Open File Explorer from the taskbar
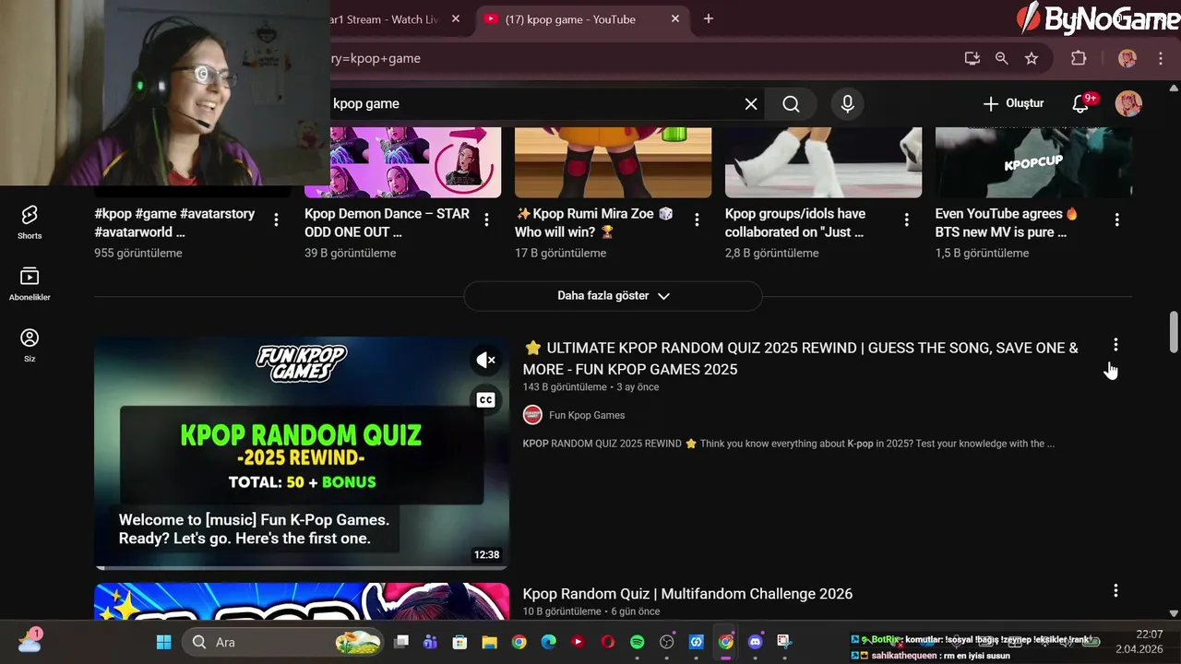The image size is (1181, 664). [489, 642]
